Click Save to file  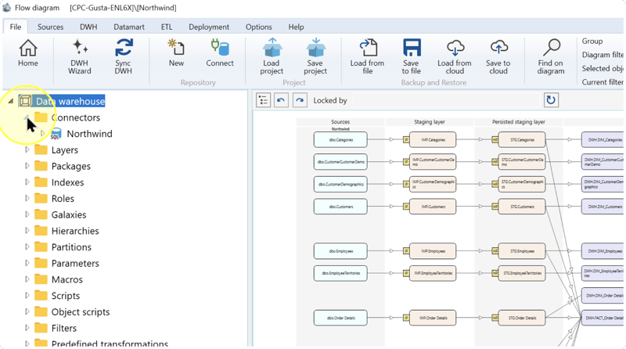tap(412, 56)
